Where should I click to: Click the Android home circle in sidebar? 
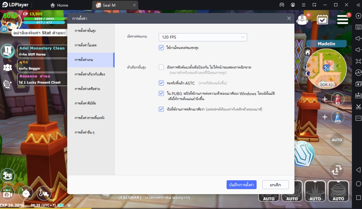pos(358,184)
